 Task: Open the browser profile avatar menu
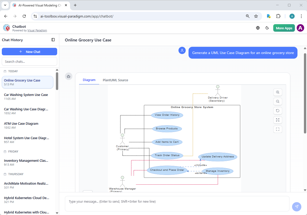tap(292, 16)
